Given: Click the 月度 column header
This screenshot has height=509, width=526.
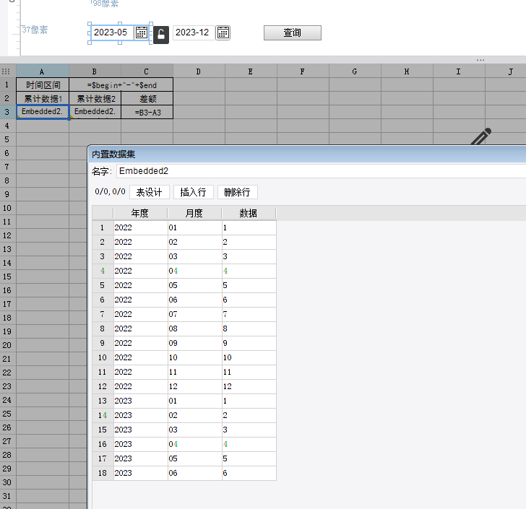Looking at the screenshot, I should click(x=194, y=213).
